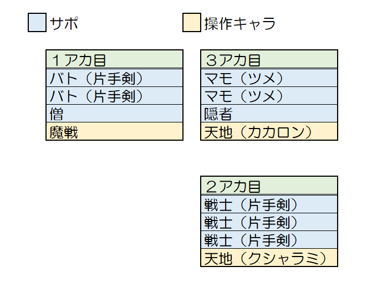Click the 2アカ目 table header cell
This screenshot has width=377, height=282.
269,186
